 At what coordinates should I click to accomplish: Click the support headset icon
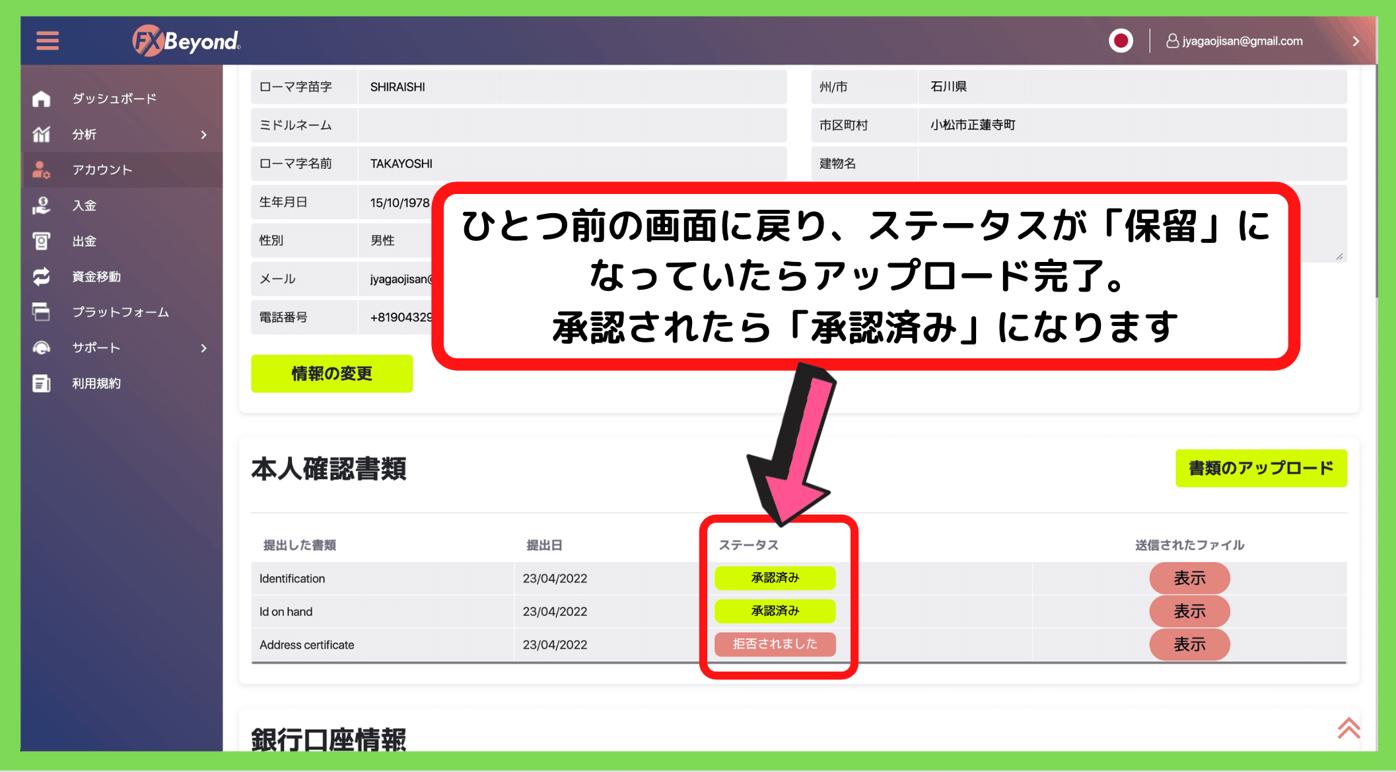click(x=42, y=348)
